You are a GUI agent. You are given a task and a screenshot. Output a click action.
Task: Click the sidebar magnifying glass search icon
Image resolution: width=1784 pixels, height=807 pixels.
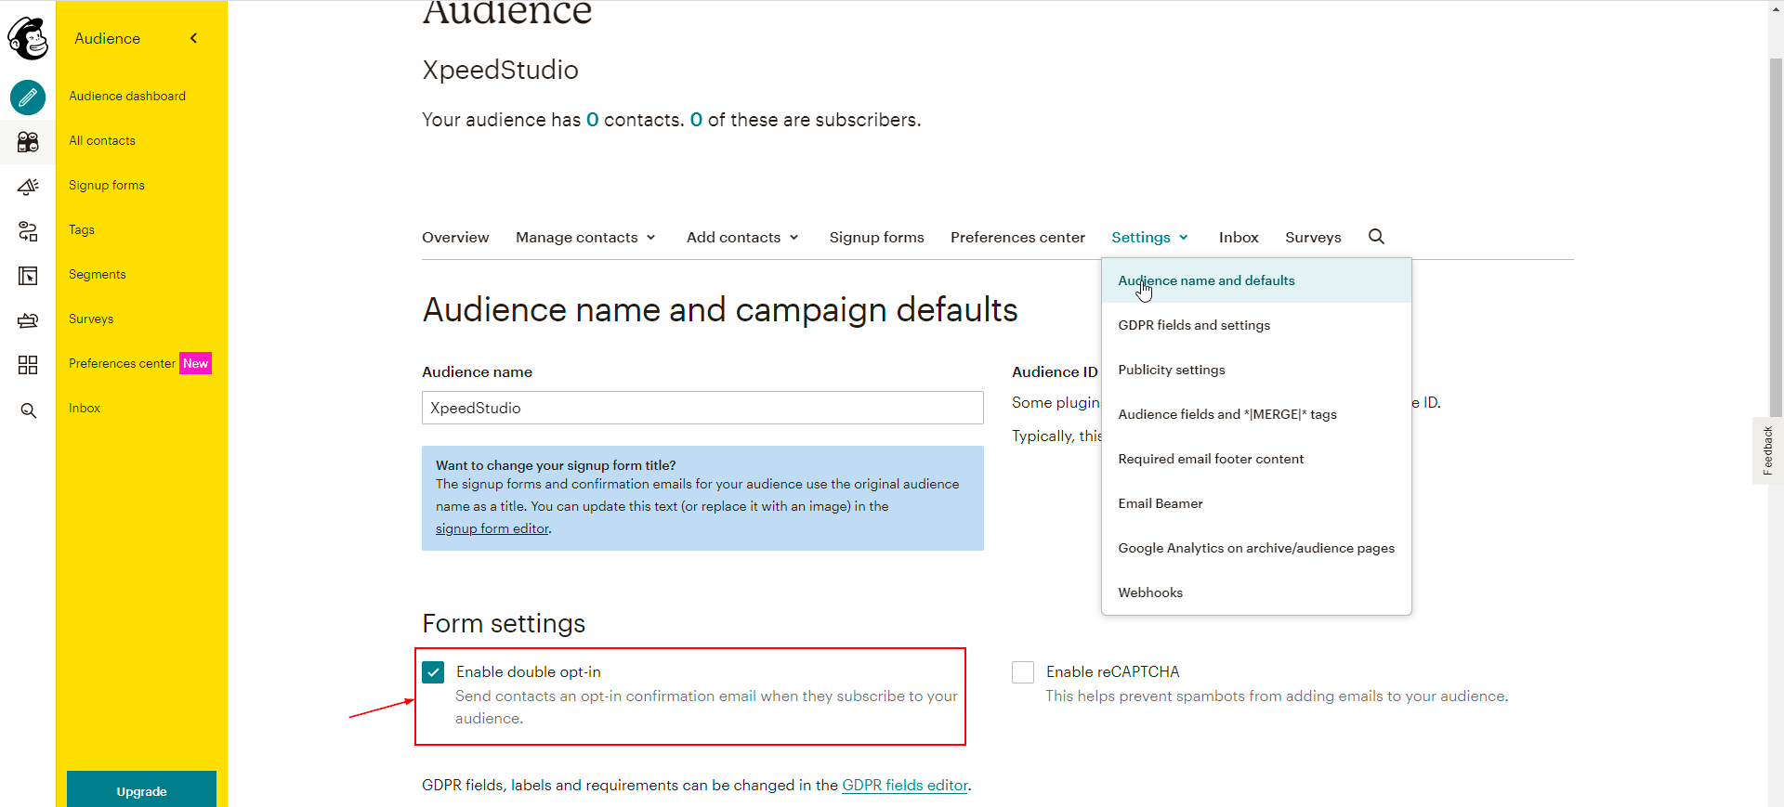click(28, 410)
